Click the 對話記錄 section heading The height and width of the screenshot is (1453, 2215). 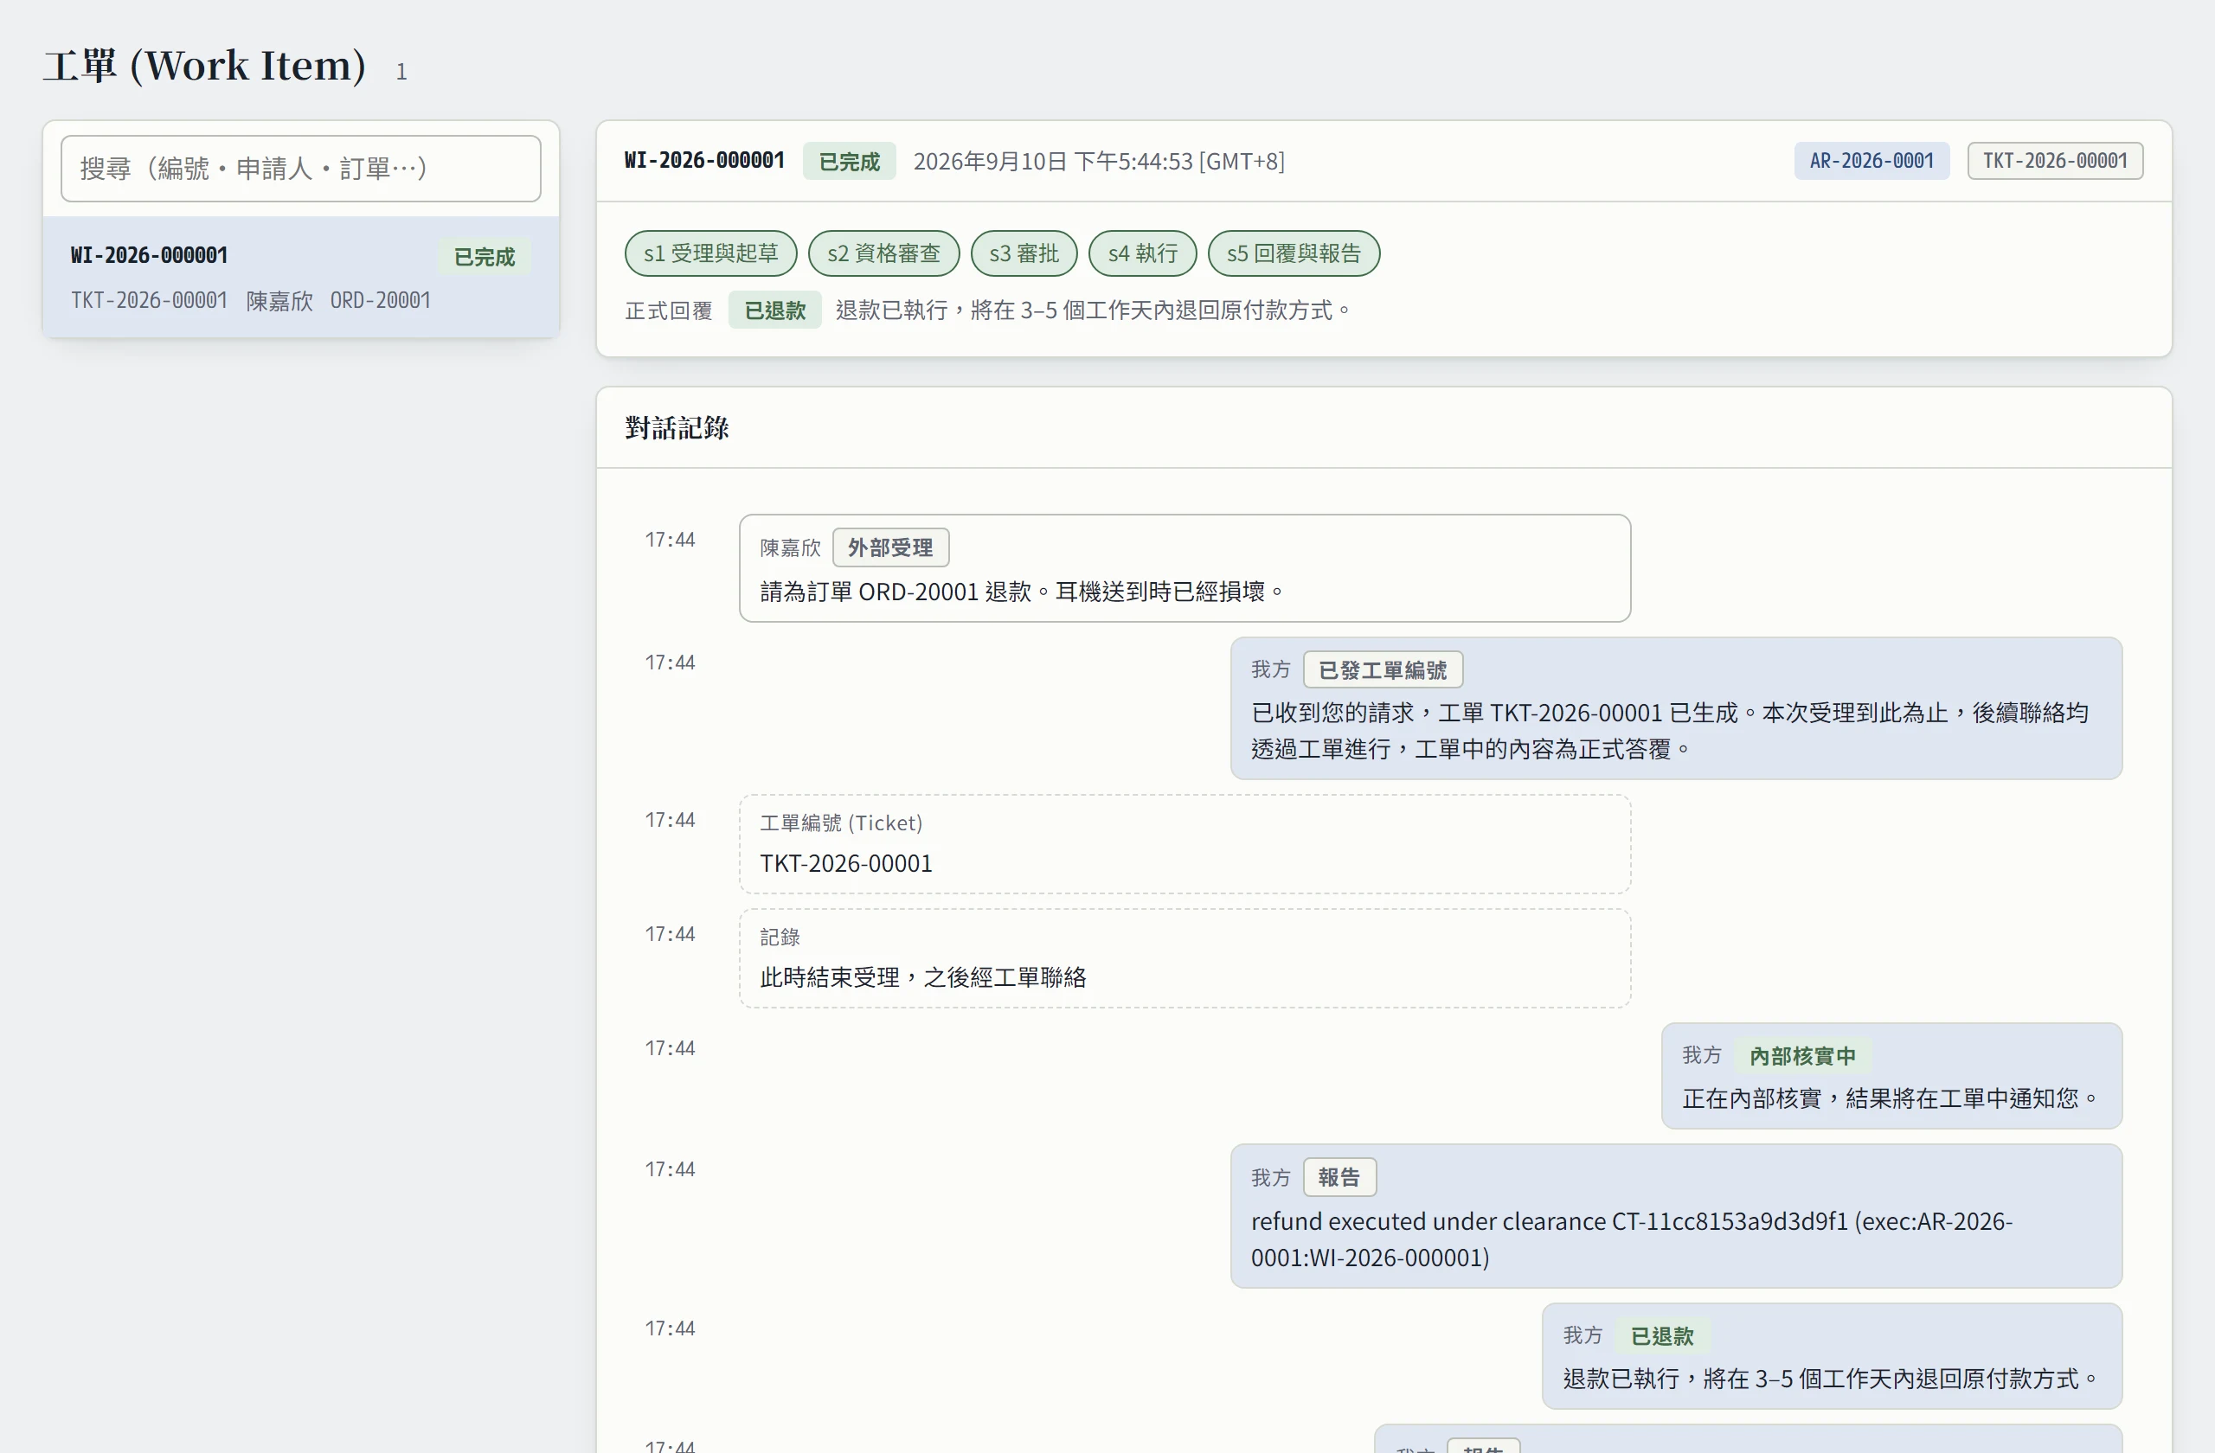tap(677, 428)
